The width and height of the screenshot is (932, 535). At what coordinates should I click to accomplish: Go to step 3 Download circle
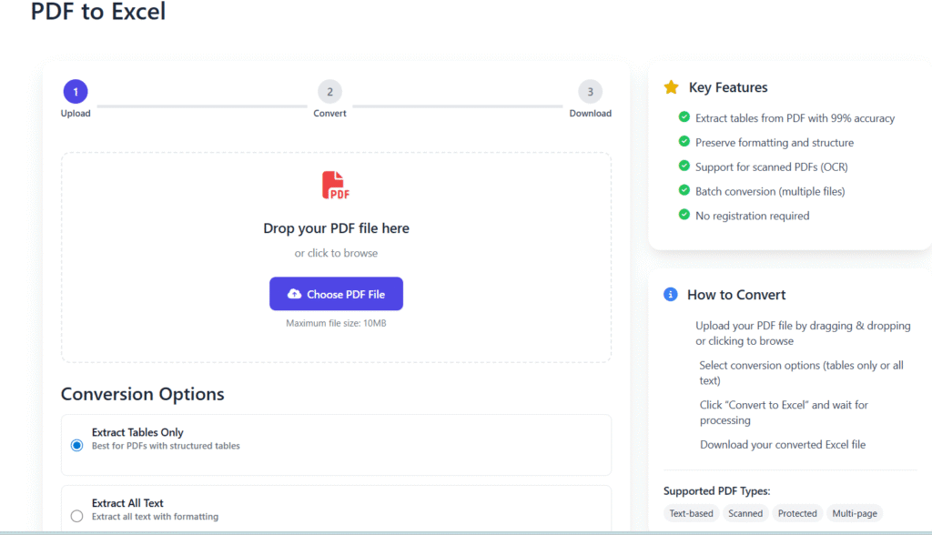[x=590, y=91]
